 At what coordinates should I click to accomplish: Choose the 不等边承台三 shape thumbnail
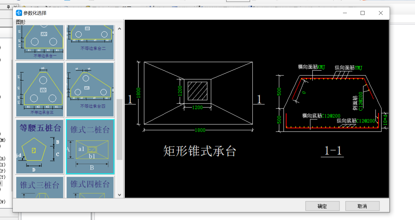coord(40,90)
